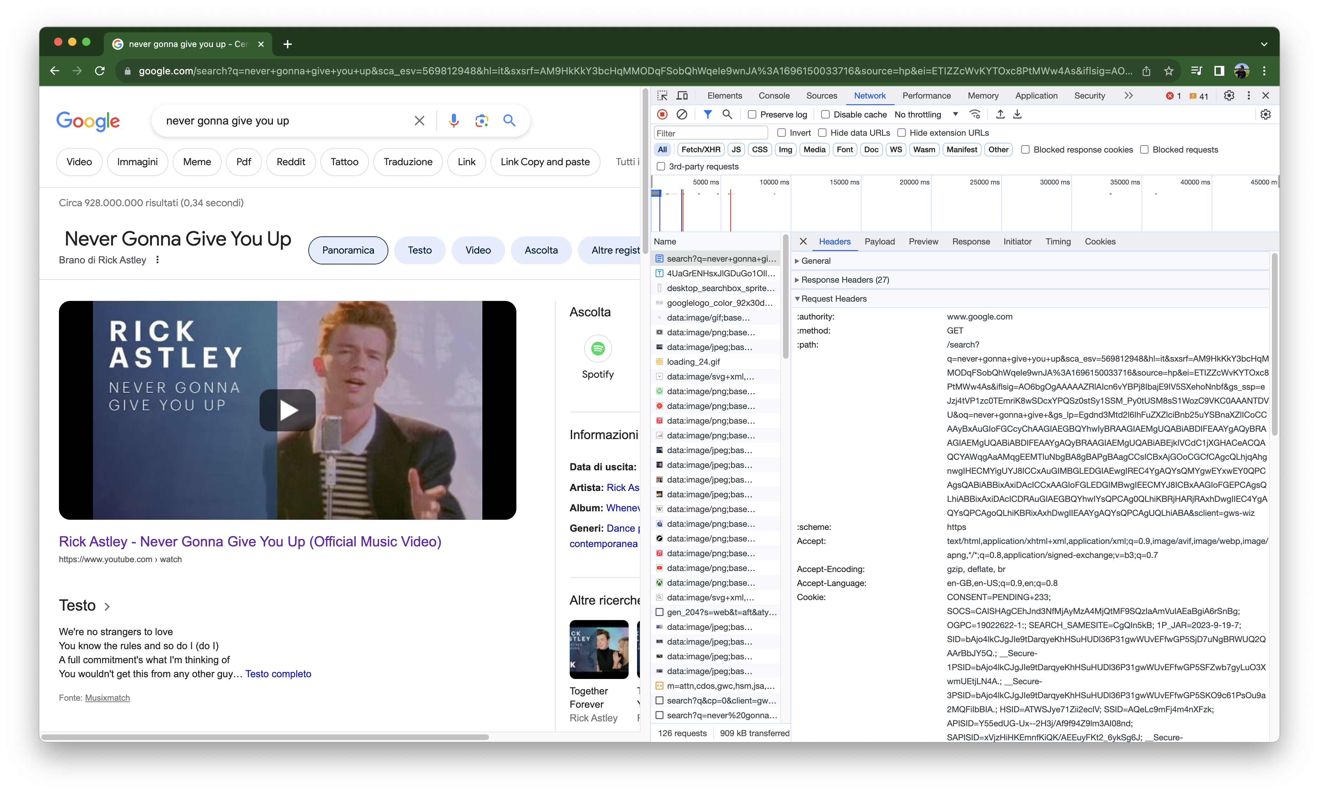1319x794 pixels.
Task: Enable Preserve log checkbox
Action: [x=752, y=114]
